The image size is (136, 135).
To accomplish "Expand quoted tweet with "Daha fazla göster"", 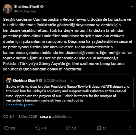I will pos(20,105).
